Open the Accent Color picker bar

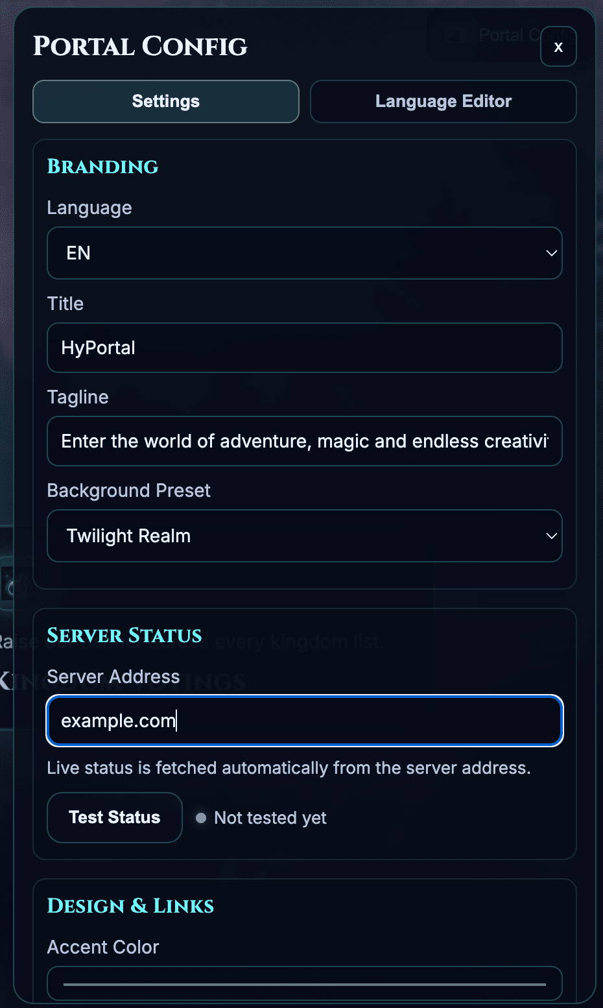pyautogui.click(x=304, y=984)
